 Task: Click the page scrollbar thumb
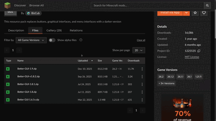tap(215, 24)
